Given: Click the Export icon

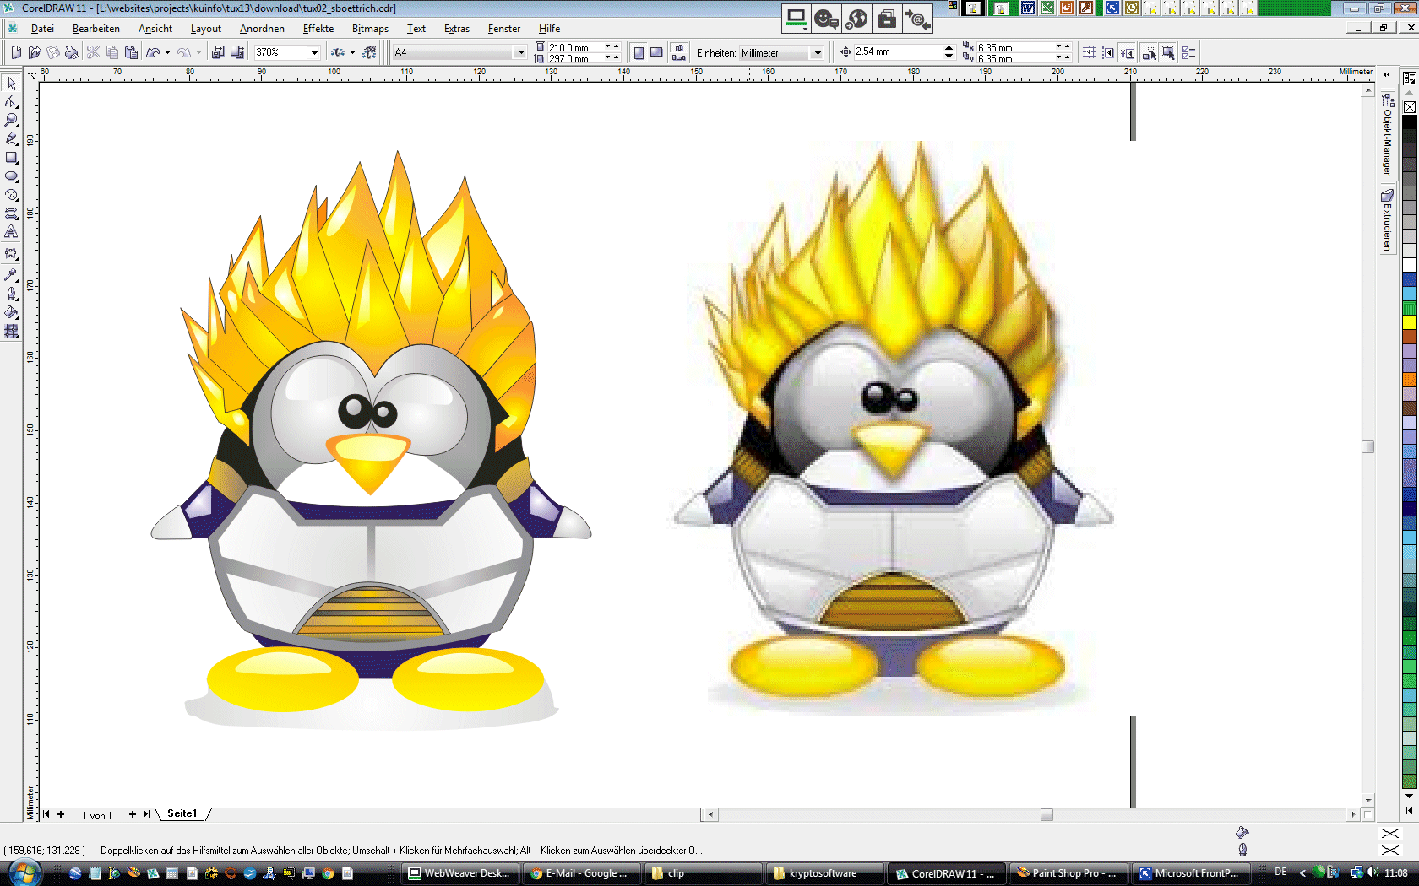Looking at the screenshot, I should [237, 52].
